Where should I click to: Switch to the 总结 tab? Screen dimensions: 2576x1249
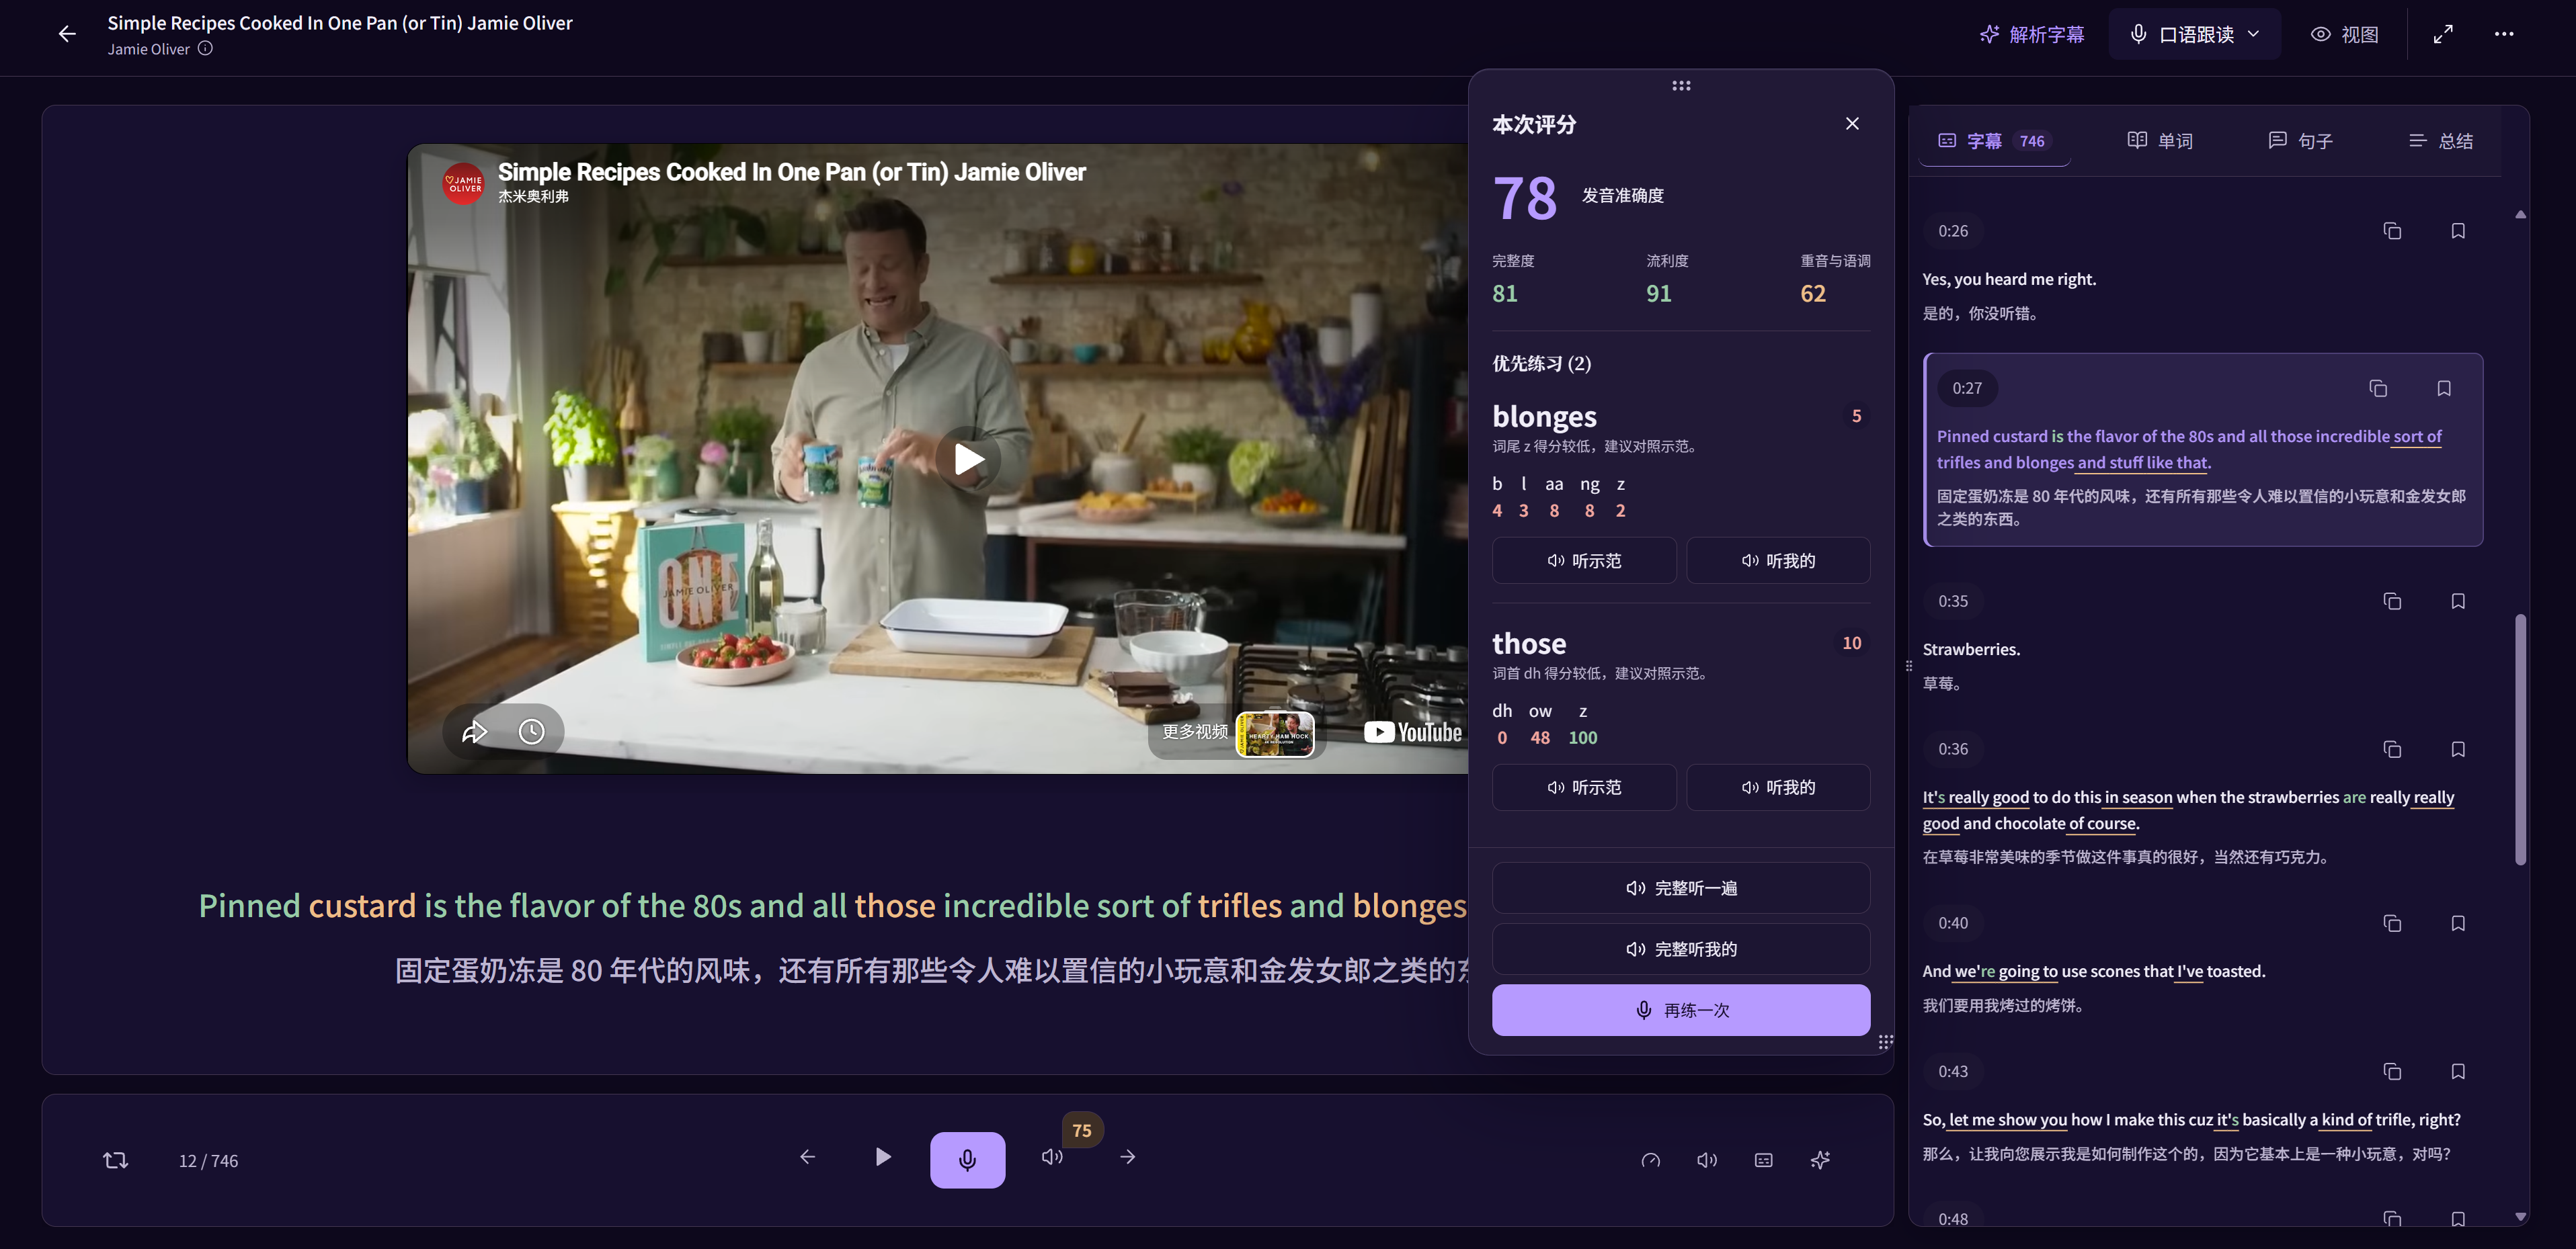[x=2440, y=141]
